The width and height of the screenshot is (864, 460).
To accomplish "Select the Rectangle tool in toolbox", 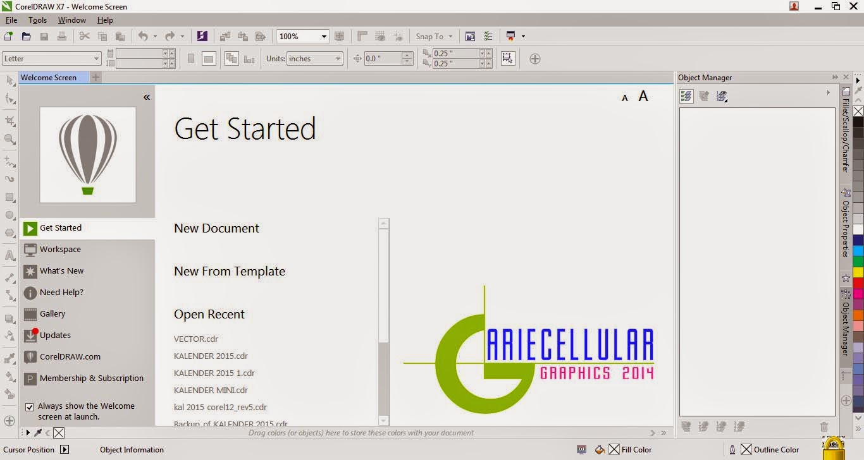I will pyautogui.click(x=9, y=197).
